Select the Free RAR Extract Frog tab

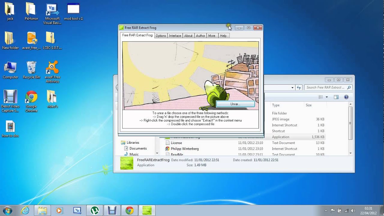click(137, 35)
